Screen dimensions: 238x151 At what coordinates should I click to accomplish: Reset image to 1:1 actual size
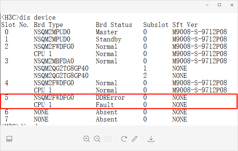[x=108, y=139]
